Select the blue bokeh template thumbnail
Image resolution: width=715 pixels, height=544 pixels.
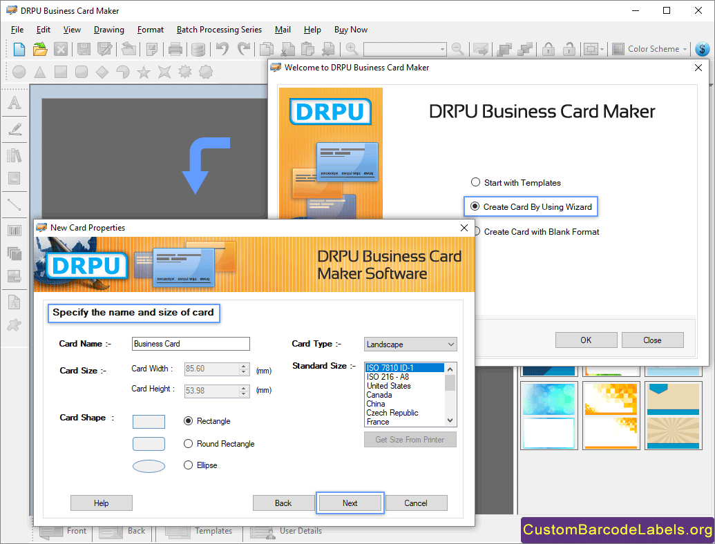pyautogui.click(x=549, y=415)
